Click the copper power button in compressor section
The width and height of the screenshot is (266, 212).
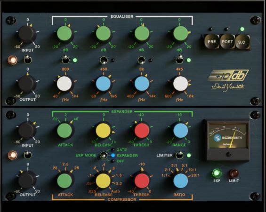tap(13, 155)
